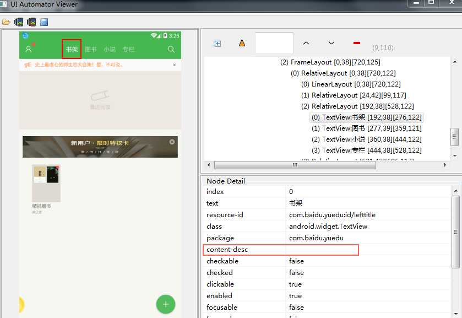The height and width of the screenshot is (318, 462).
Task: Click the down arrow to next search result
Action: point(331,43)
